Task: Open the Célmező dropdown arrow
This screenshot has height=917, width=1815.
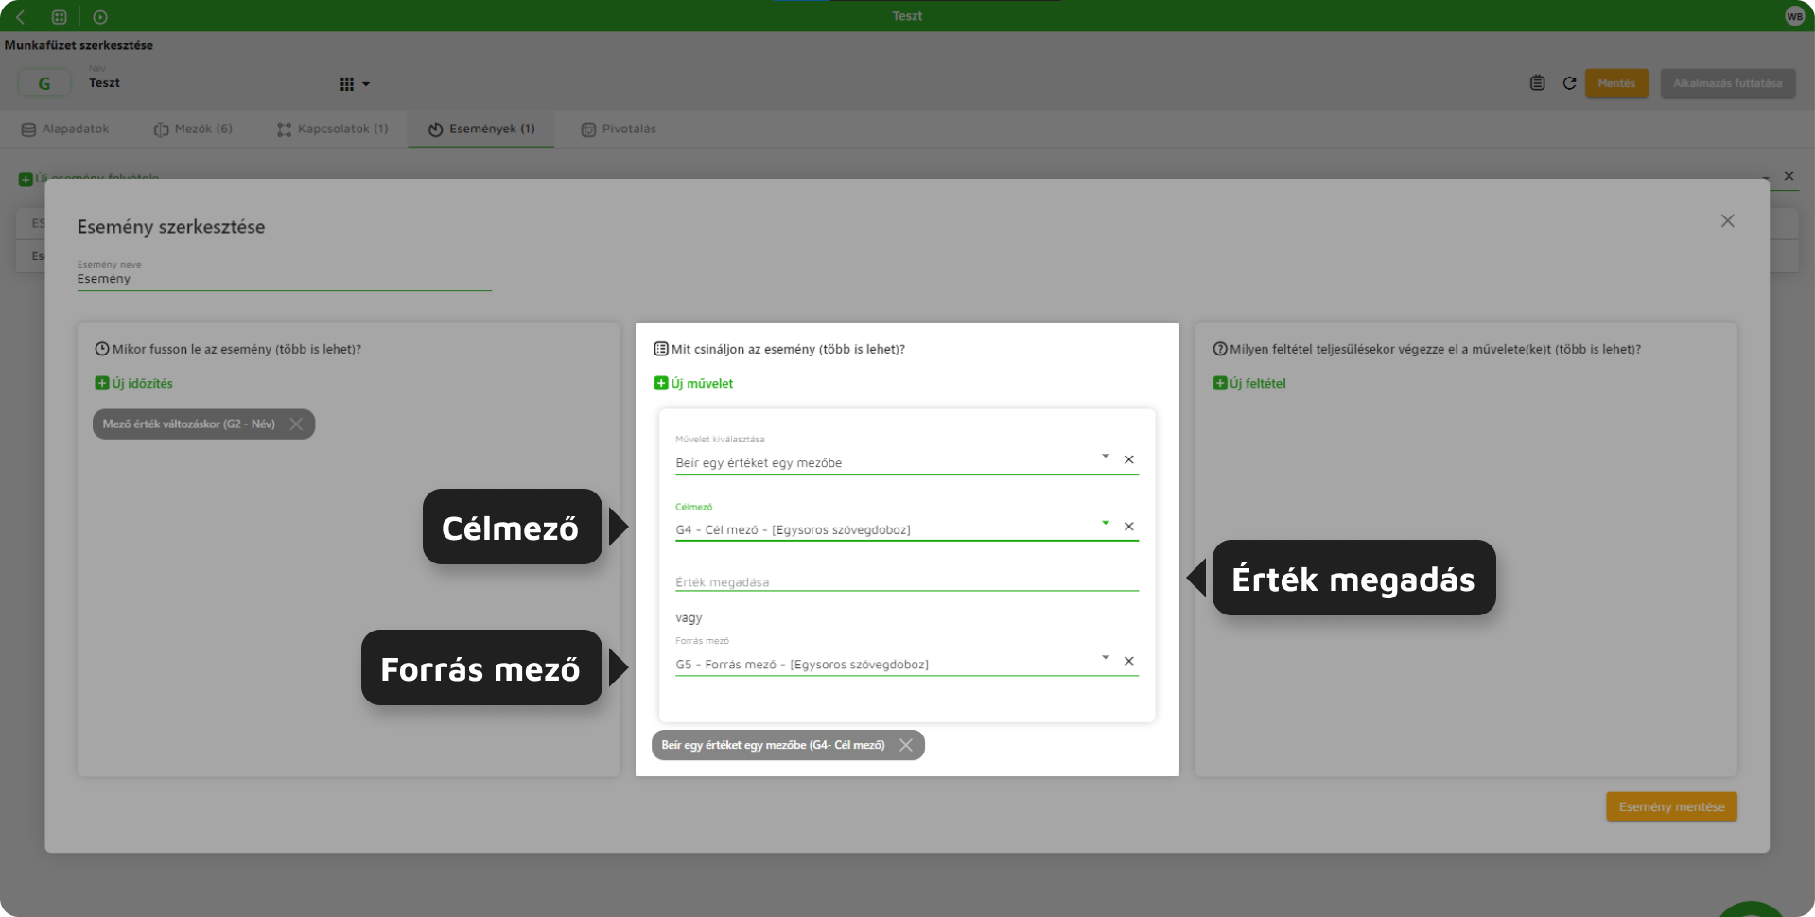Action: point(1105,523)
